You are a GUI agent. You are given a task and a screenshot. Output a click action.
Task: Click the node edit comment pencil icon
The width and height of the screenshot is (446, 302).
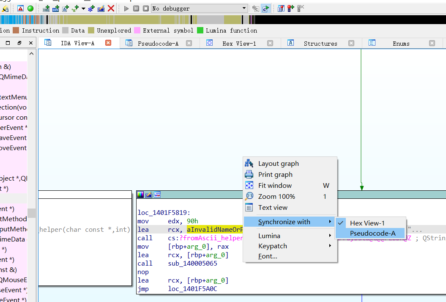[149, 195]
